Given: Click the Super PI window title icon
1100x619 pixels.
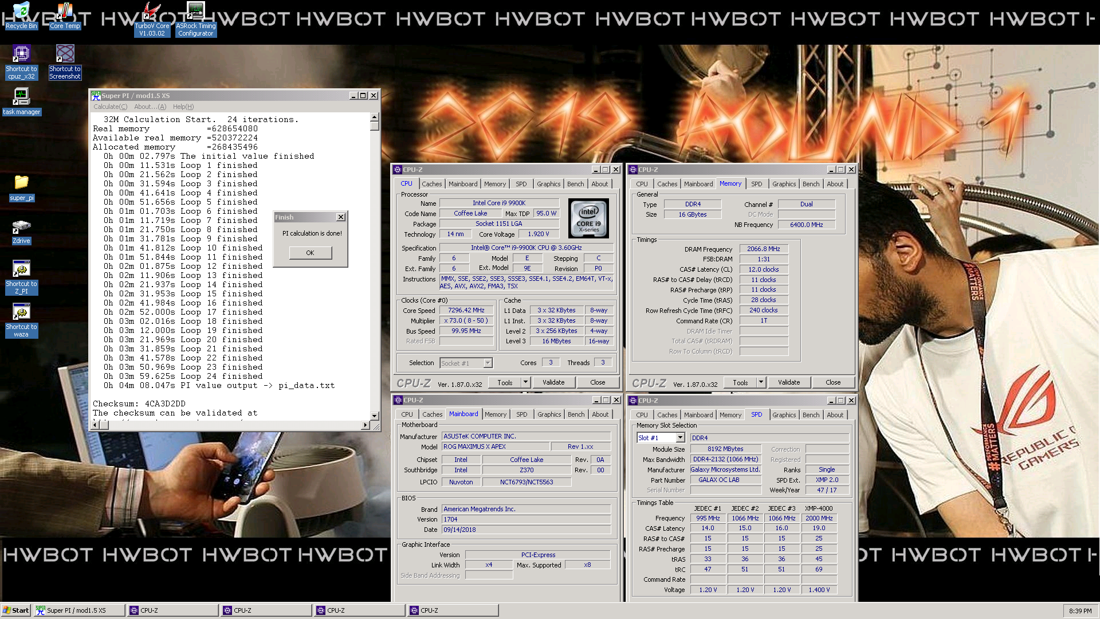Looking at the screenshot, I should point(96,96).
